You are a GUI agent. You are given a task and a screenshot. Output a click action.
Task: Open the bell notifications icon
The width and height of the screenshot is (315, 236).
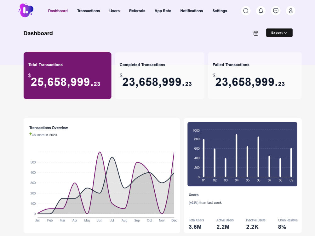pyautogui.click(x=261, y=11)
